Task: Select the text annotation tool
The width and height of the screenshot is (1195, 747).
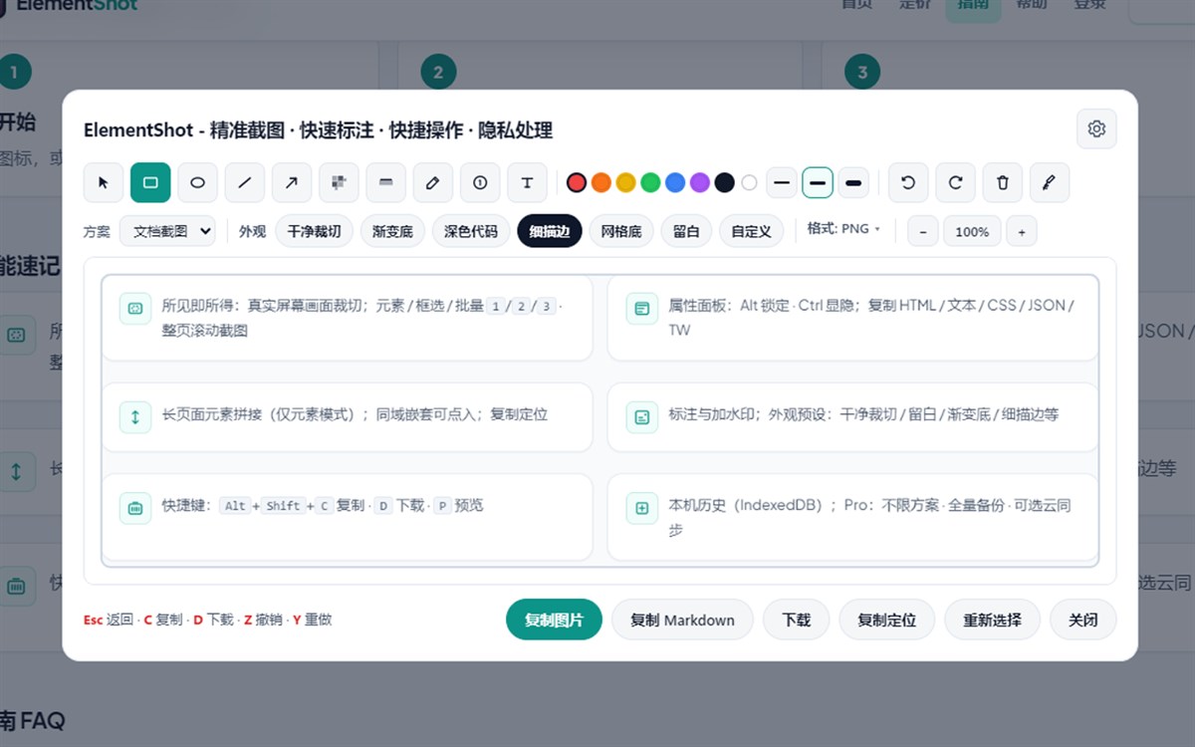Action: 528,182
